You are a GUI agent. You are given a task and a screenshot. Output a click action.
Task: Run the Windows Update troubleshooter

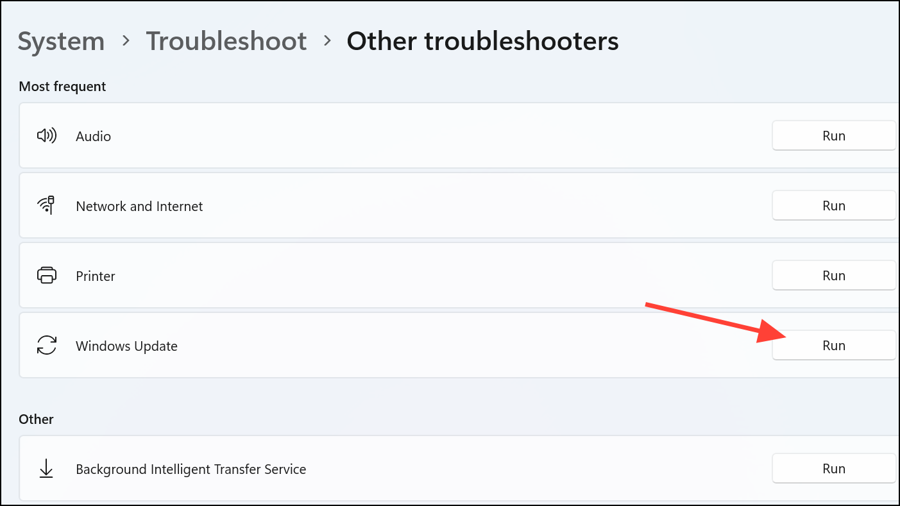(x=834, y=346)
